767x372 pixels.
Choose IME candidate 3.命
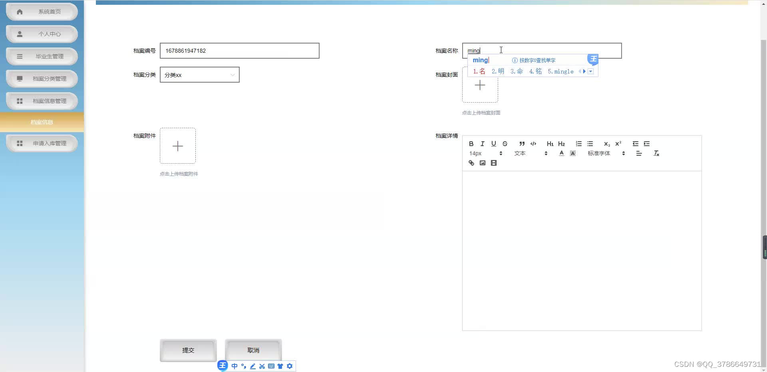click(x=517, y=71)
